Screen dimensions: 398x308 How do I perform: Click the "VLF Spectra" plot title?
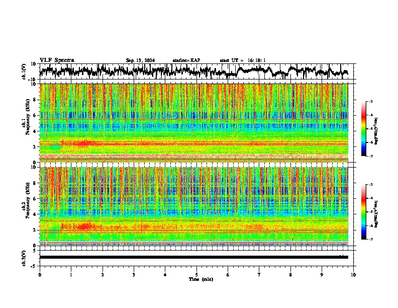(57, 60)
